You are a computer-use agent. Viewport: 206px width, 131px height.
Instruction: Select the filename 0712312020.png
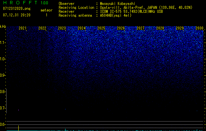coord(17,9)
